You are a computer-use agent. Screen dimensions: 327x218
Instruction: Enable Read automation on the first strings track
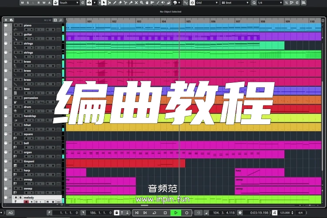[x=47, y=48]
